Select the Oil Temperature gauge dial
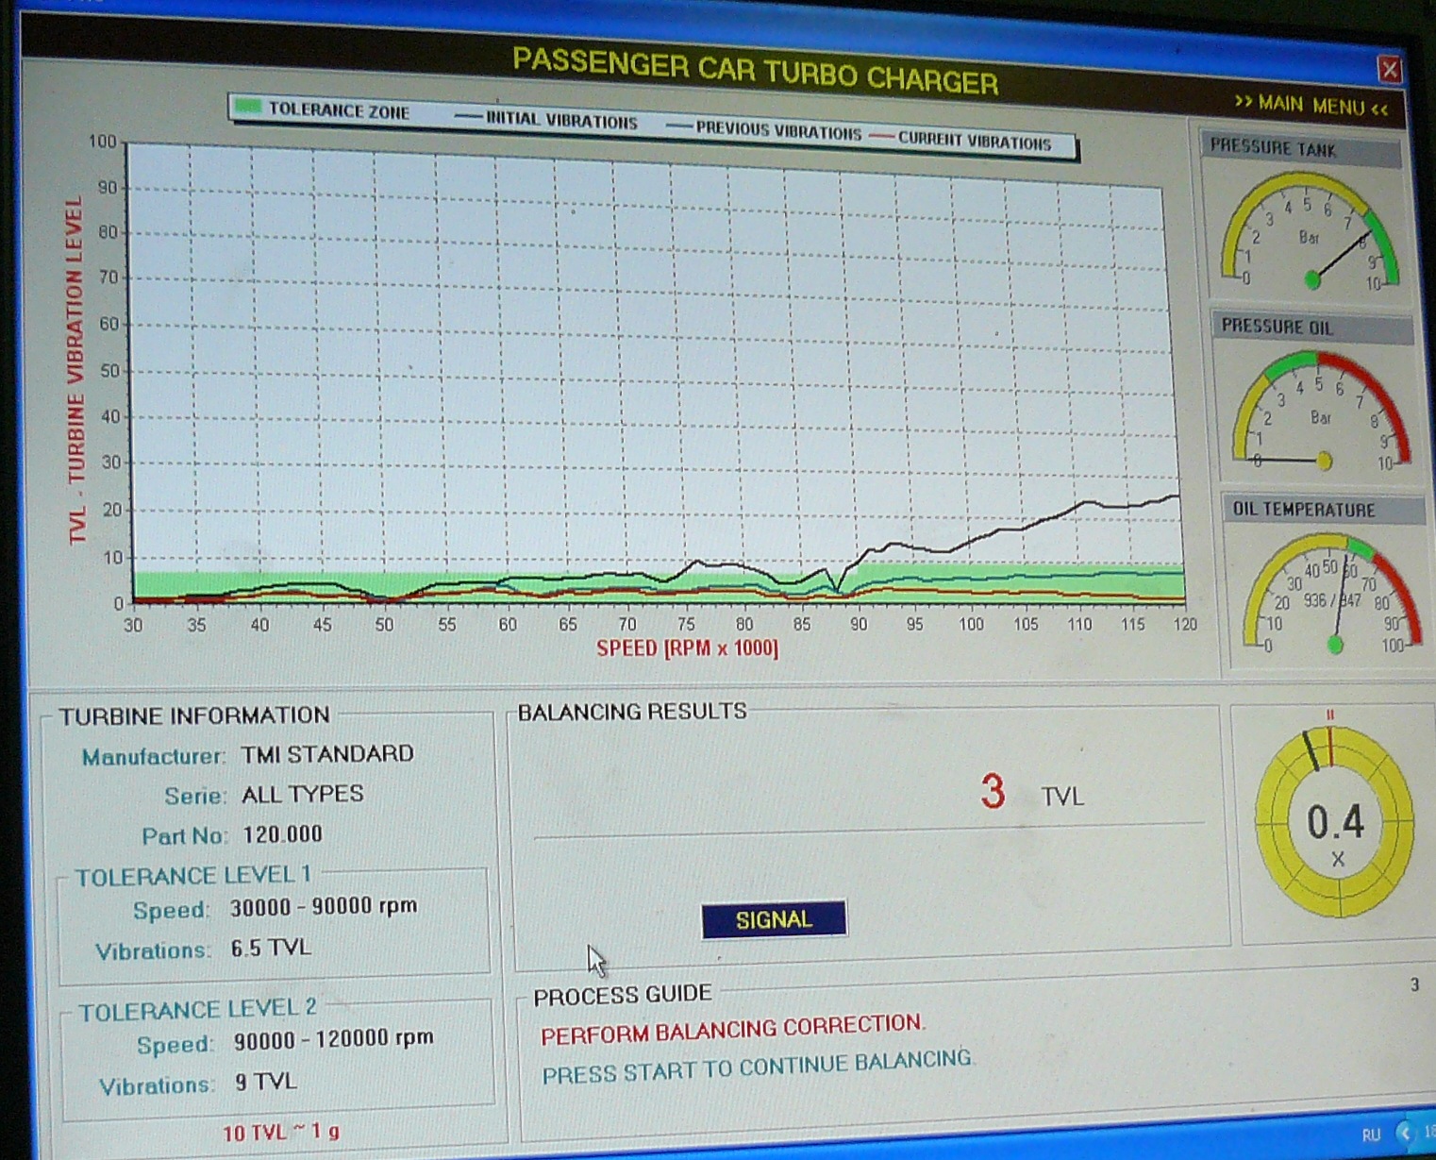Viewport: 1436px width, 1160px height. tap(1332, 594)
